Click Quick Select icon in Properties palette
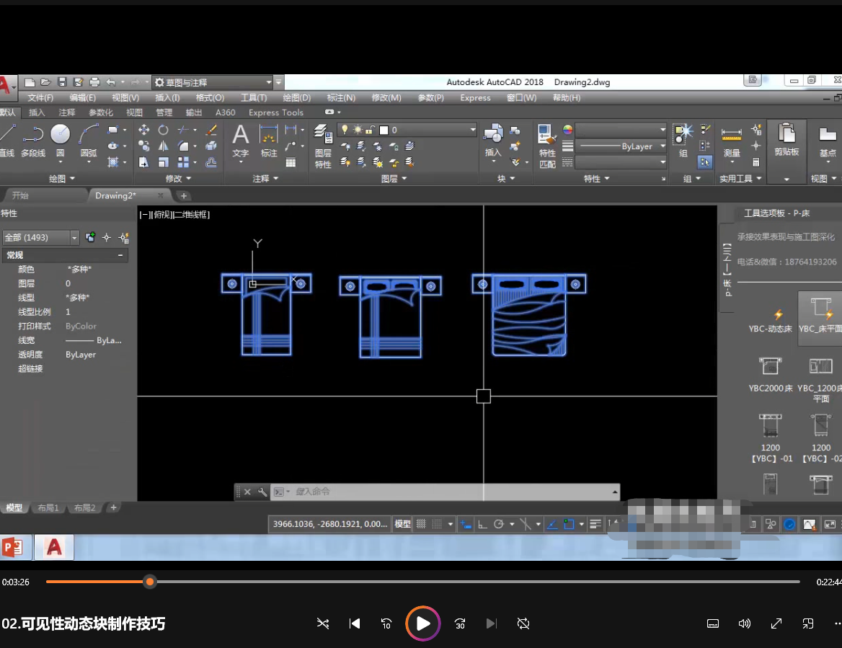 (124, 237)
